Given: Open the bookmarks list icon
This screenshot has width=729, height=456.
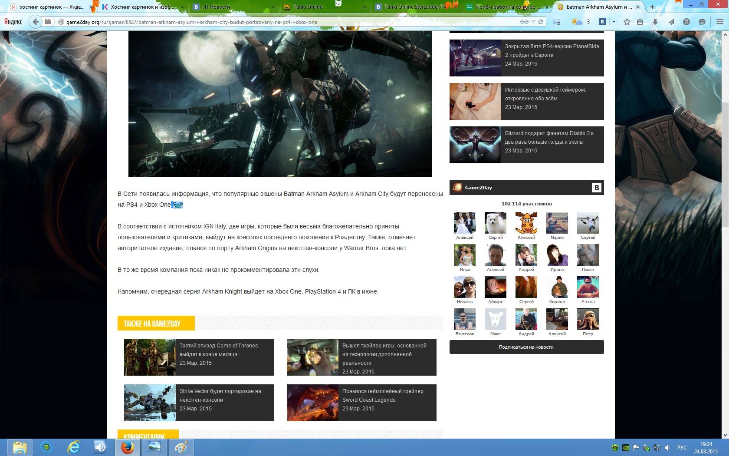Looking at the screenshot, I should tap(640, 22).
